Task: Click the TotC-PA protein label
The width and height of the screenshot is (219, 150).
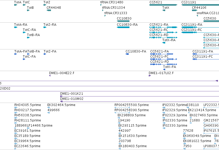Action: click(29, 57)
